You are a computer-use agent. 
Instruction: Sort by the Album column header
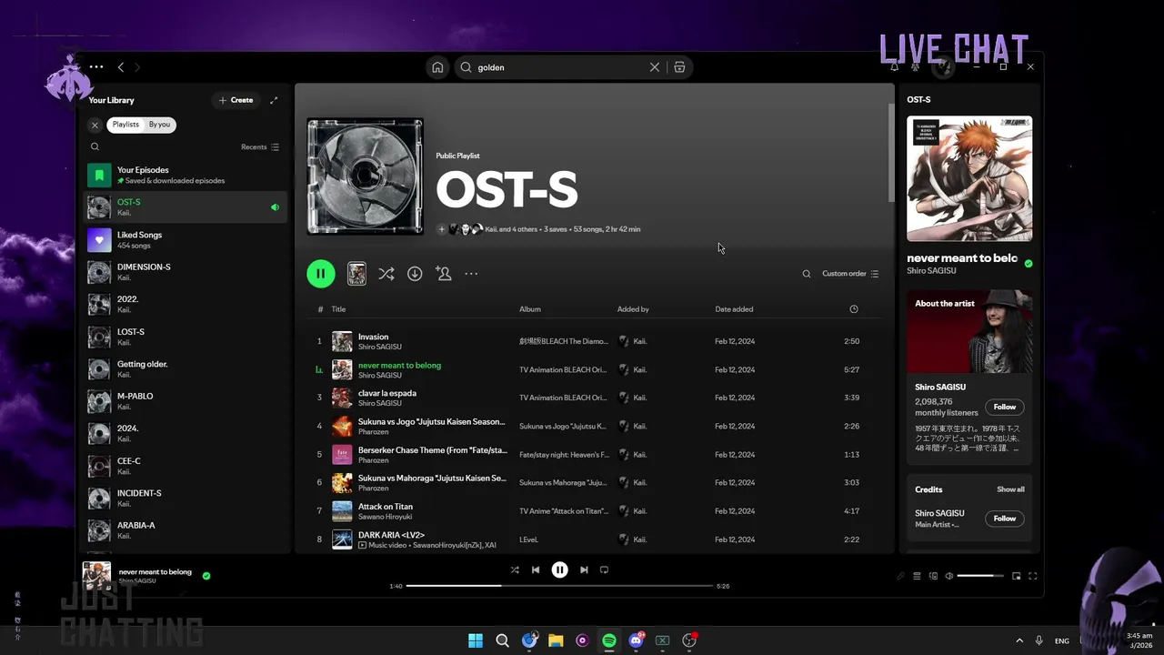[x=530, y=309]
